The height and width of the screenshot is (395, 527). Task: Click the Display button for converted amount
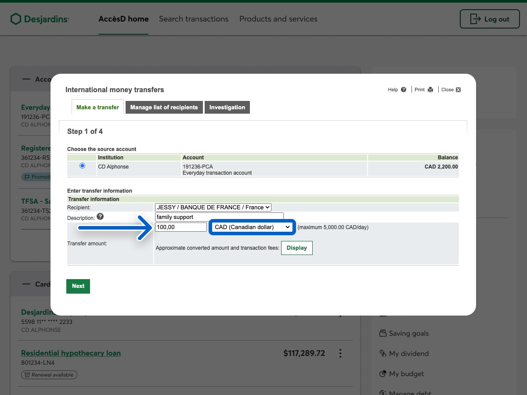(x=296, y=248)
